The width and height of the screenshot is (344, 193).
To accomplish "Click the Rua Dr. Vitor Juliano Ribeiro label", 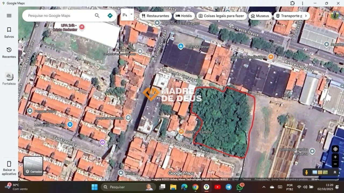I will coord(184,146).
